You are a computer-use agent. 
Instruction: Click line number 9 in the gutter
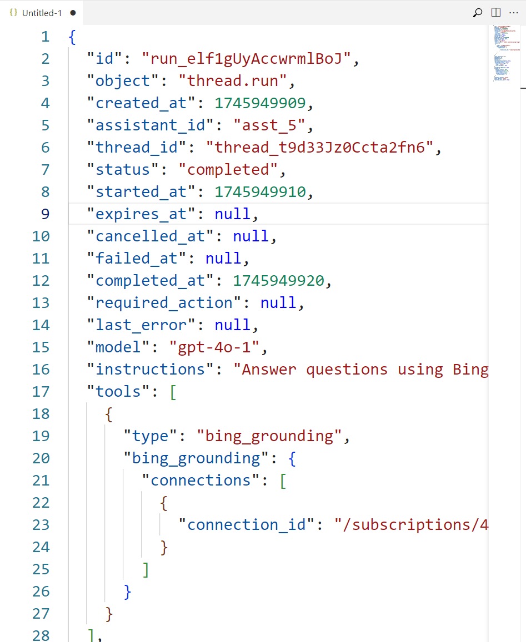pyautogui.click(x=45, y=214)
